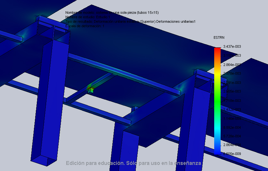Select the 2.864e-003 legend value
Viewport: 268px width, 171px height.
pos(232,64)
